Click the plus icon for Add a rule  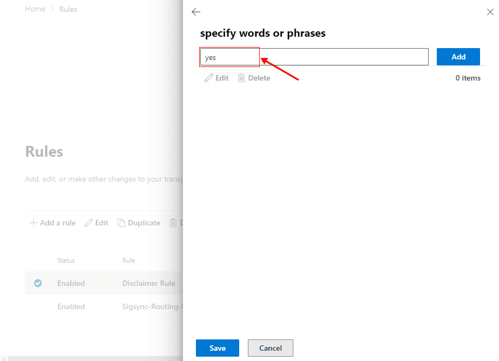coord(34,223)
